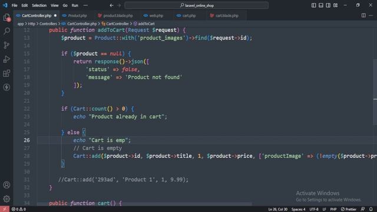
Task: Switch to the cart.blade.php tab
Action: pyautogui.click(x=227, y=16)
